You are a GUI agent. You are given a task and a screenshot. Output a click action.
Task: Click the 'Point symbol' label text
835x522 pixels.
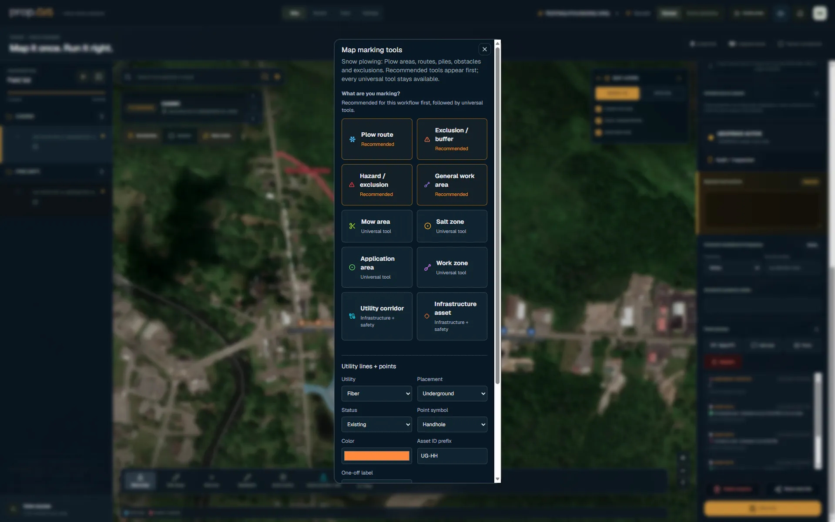[x=432, y=410]
